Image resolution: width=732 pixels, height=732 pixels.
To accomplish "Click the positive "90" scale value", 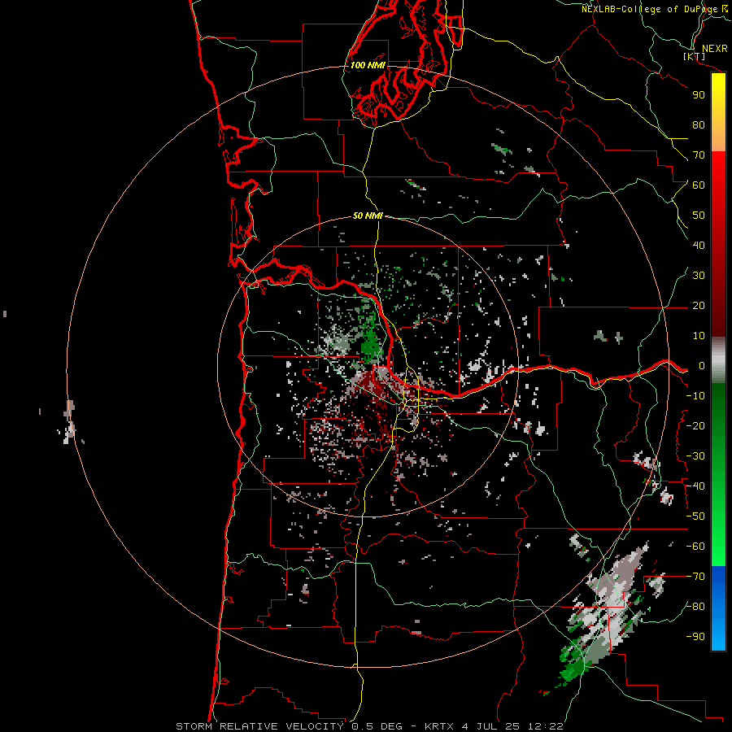I will coord(699,95).
